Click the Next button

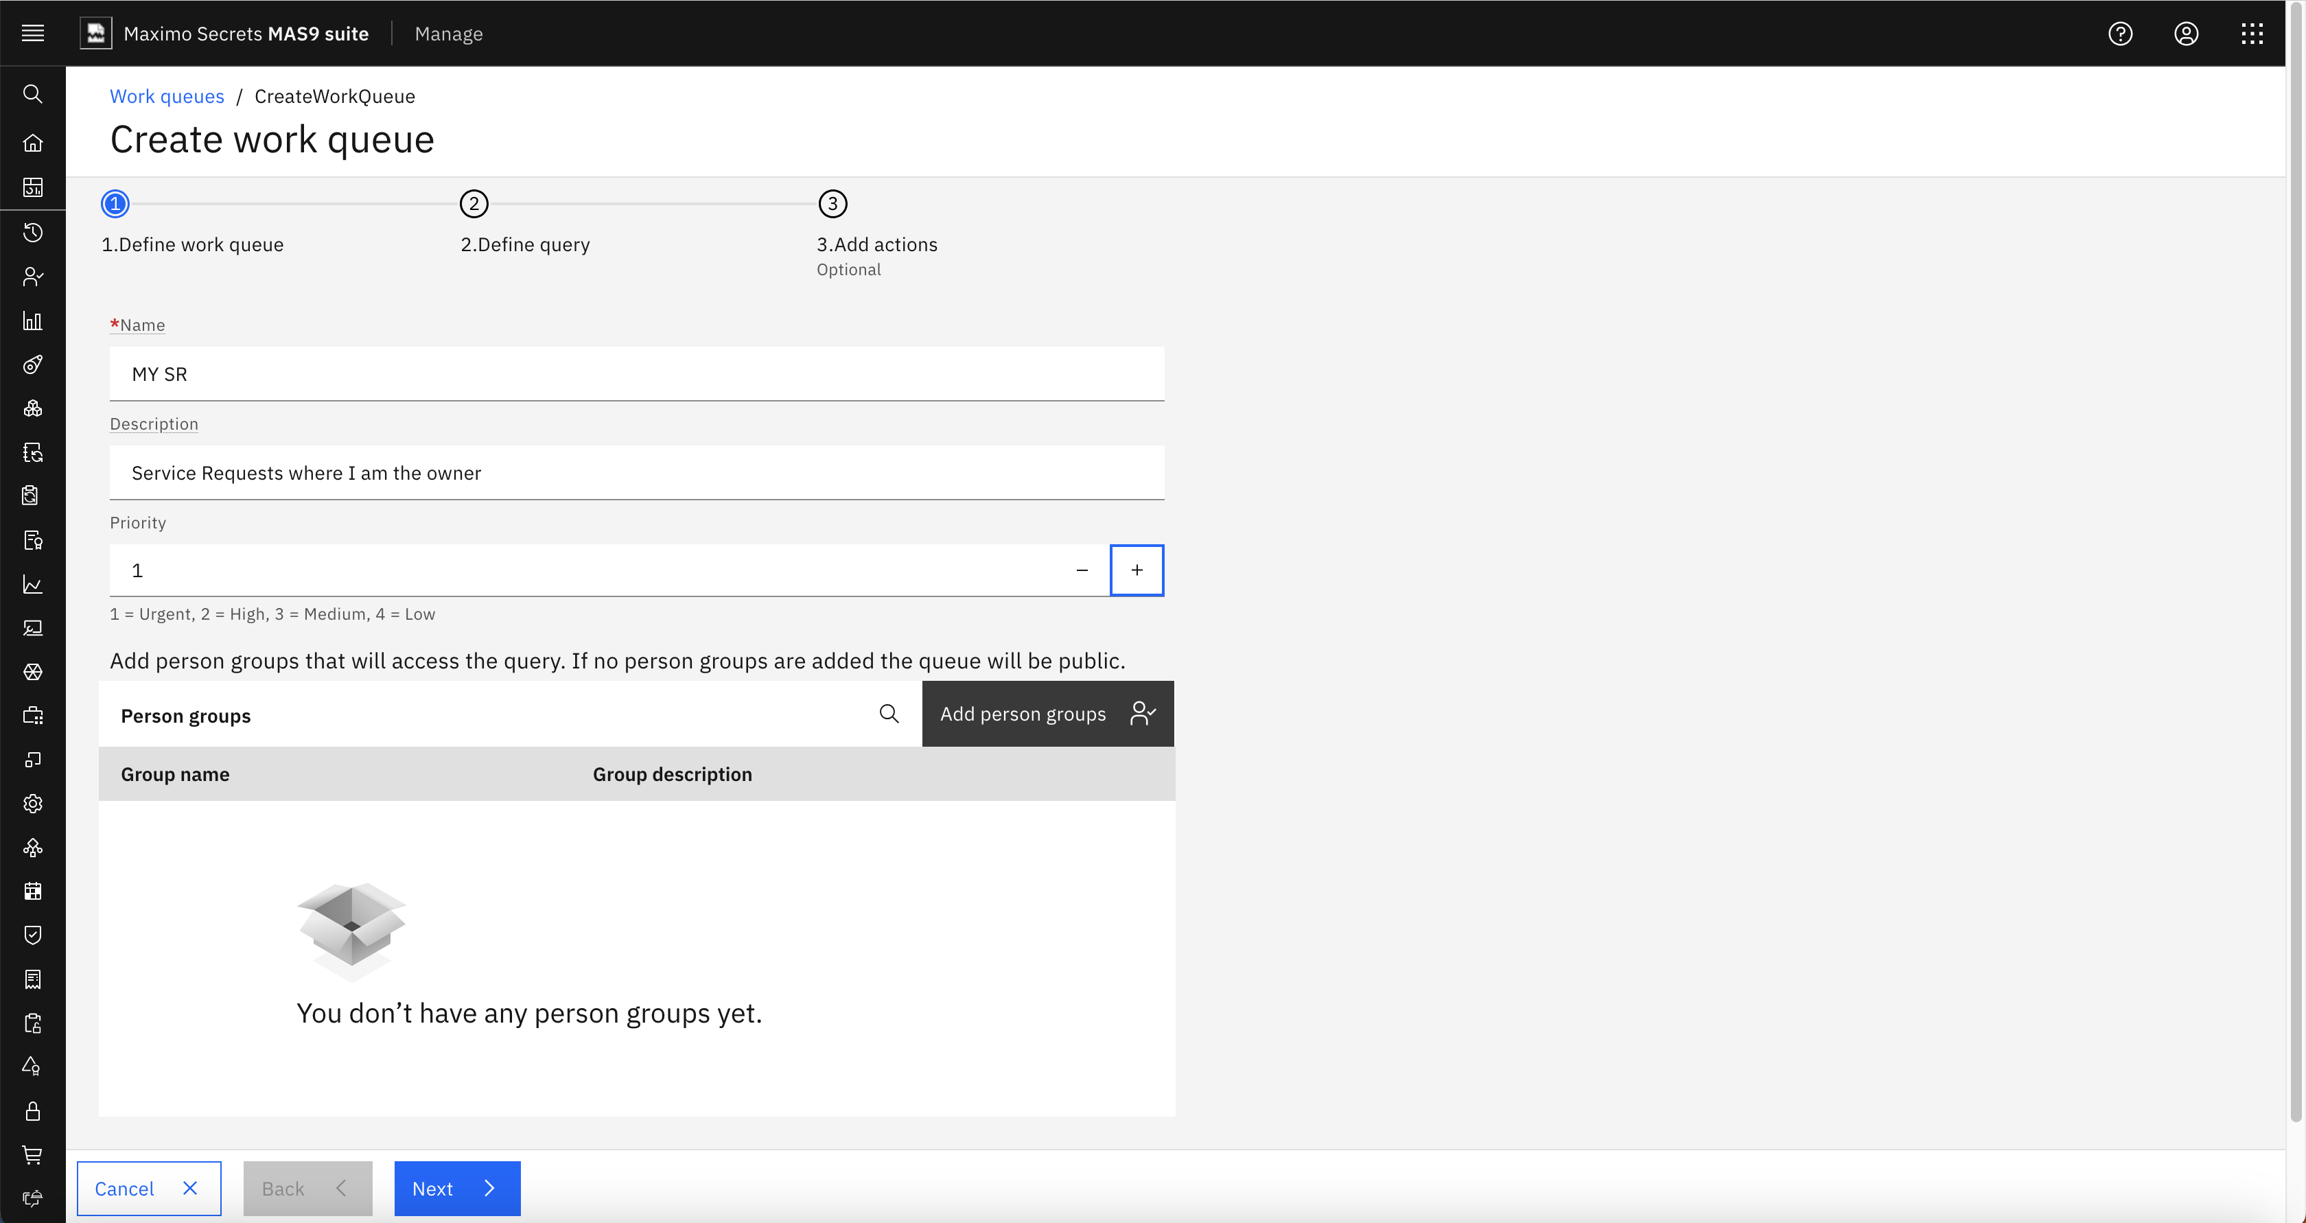tap(456, 1188)
